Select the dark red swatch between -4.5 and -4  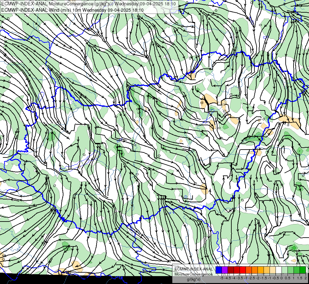click(231, 270)
